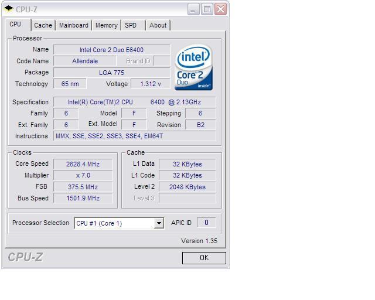Open the Mainboard tab

[74, 25]
